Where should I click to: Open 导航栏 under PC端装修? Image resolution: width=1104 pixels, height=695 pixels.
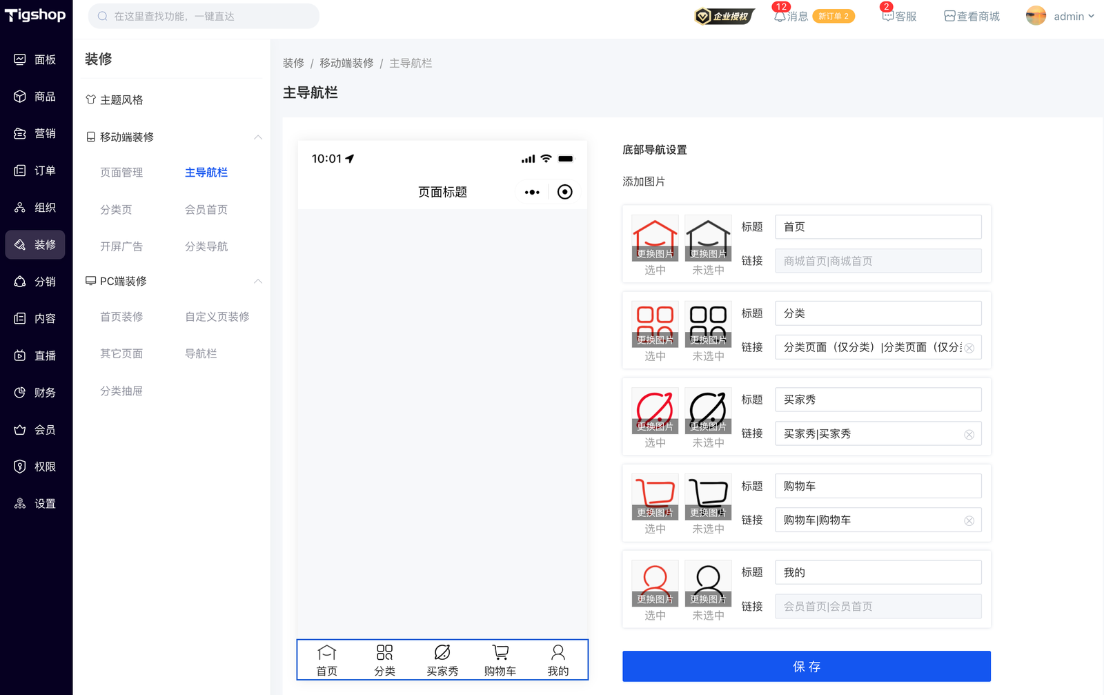[x=201, y=353]
